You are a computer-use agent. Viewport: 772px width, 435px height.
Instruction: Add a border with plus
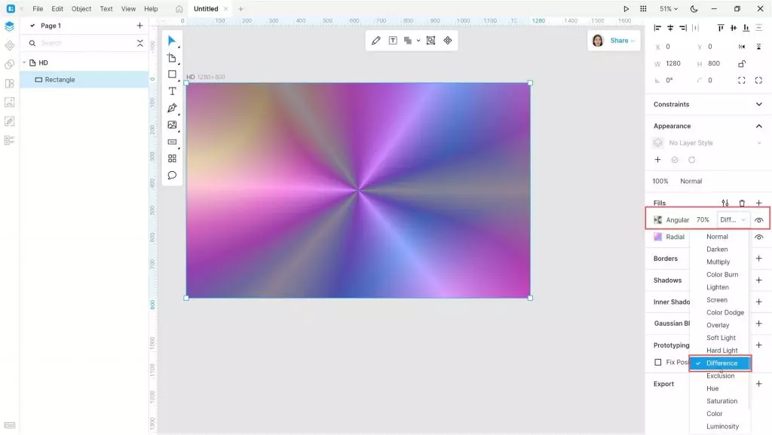point(758,259)
